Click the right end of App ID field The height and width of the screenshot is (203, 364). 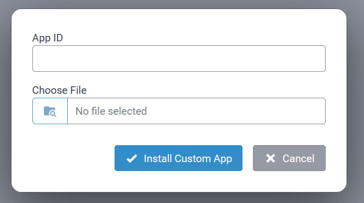[x=319, y=59]
